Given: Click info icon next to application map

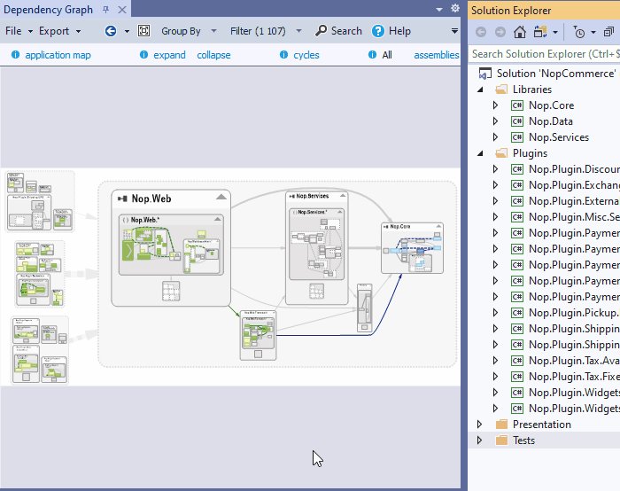Looking at the screenshot, I should coord(15,55).
